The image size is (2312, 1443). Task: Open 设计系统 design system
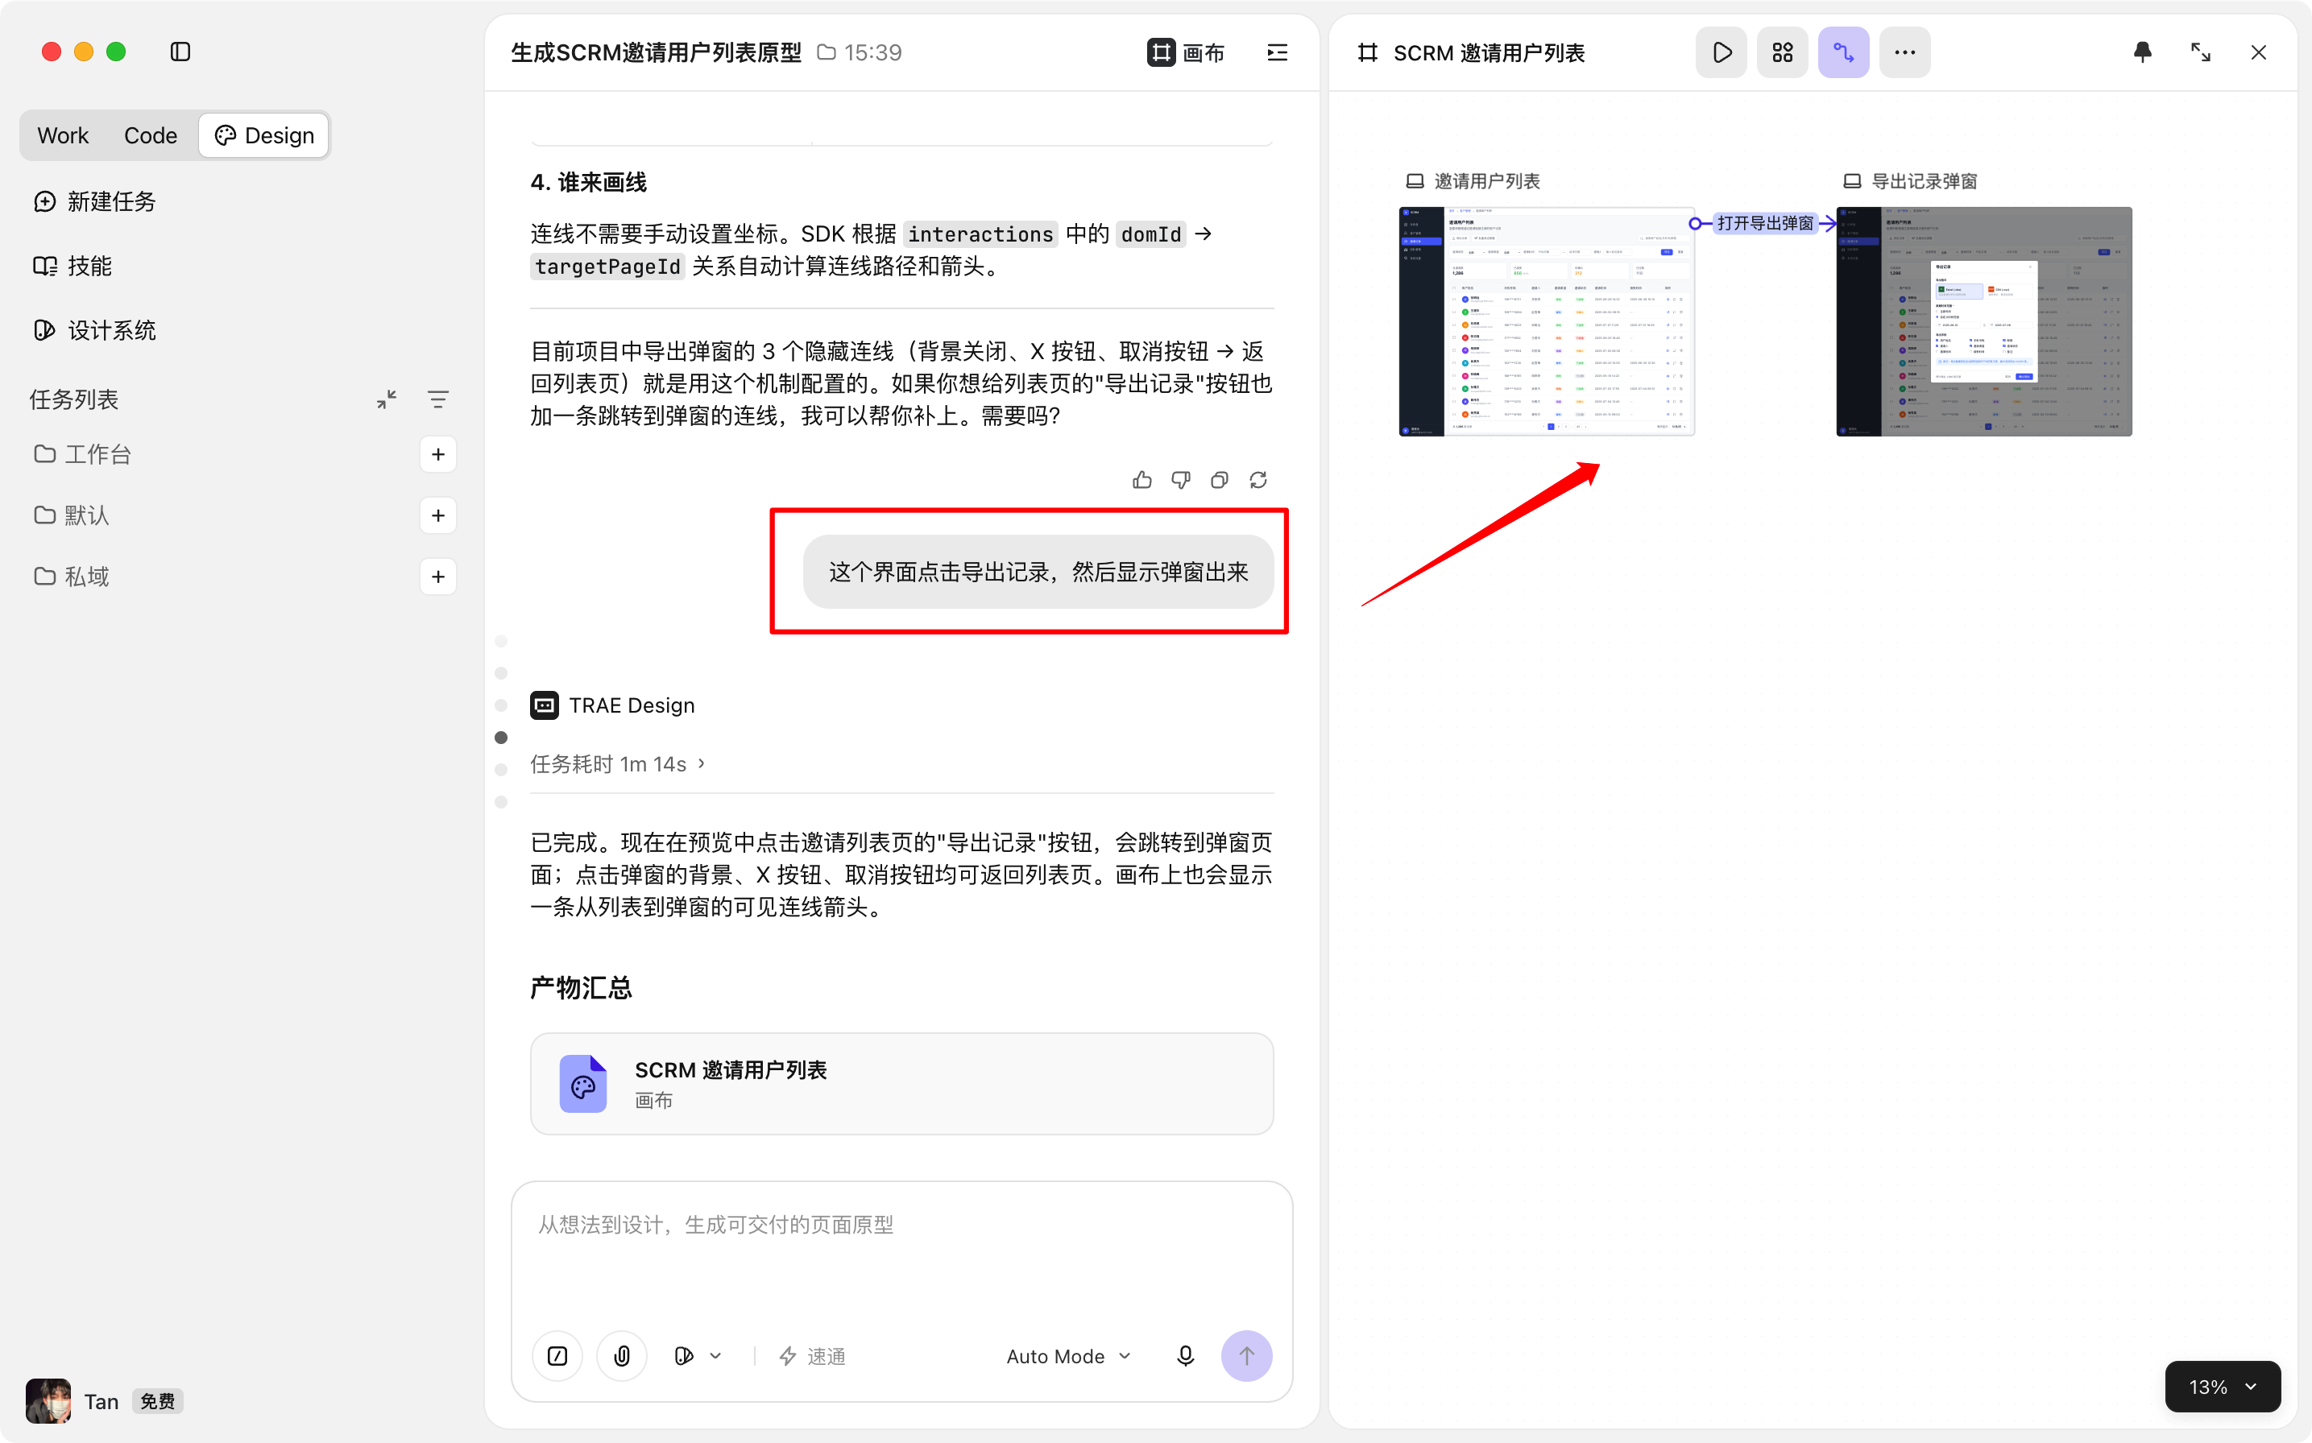[95, 330]
